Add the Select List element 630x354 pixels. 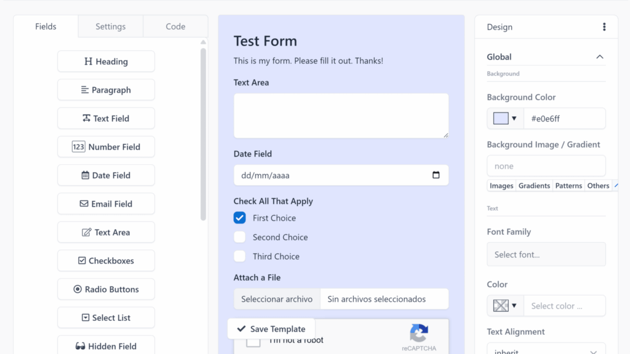106,318
